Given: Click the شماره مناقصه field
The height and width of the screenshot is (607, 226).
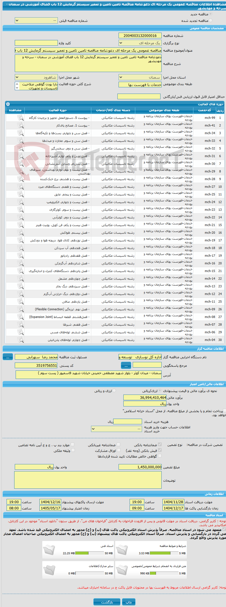Looking at the screenshot, I should pyautogui.click(x=140, y=35).
